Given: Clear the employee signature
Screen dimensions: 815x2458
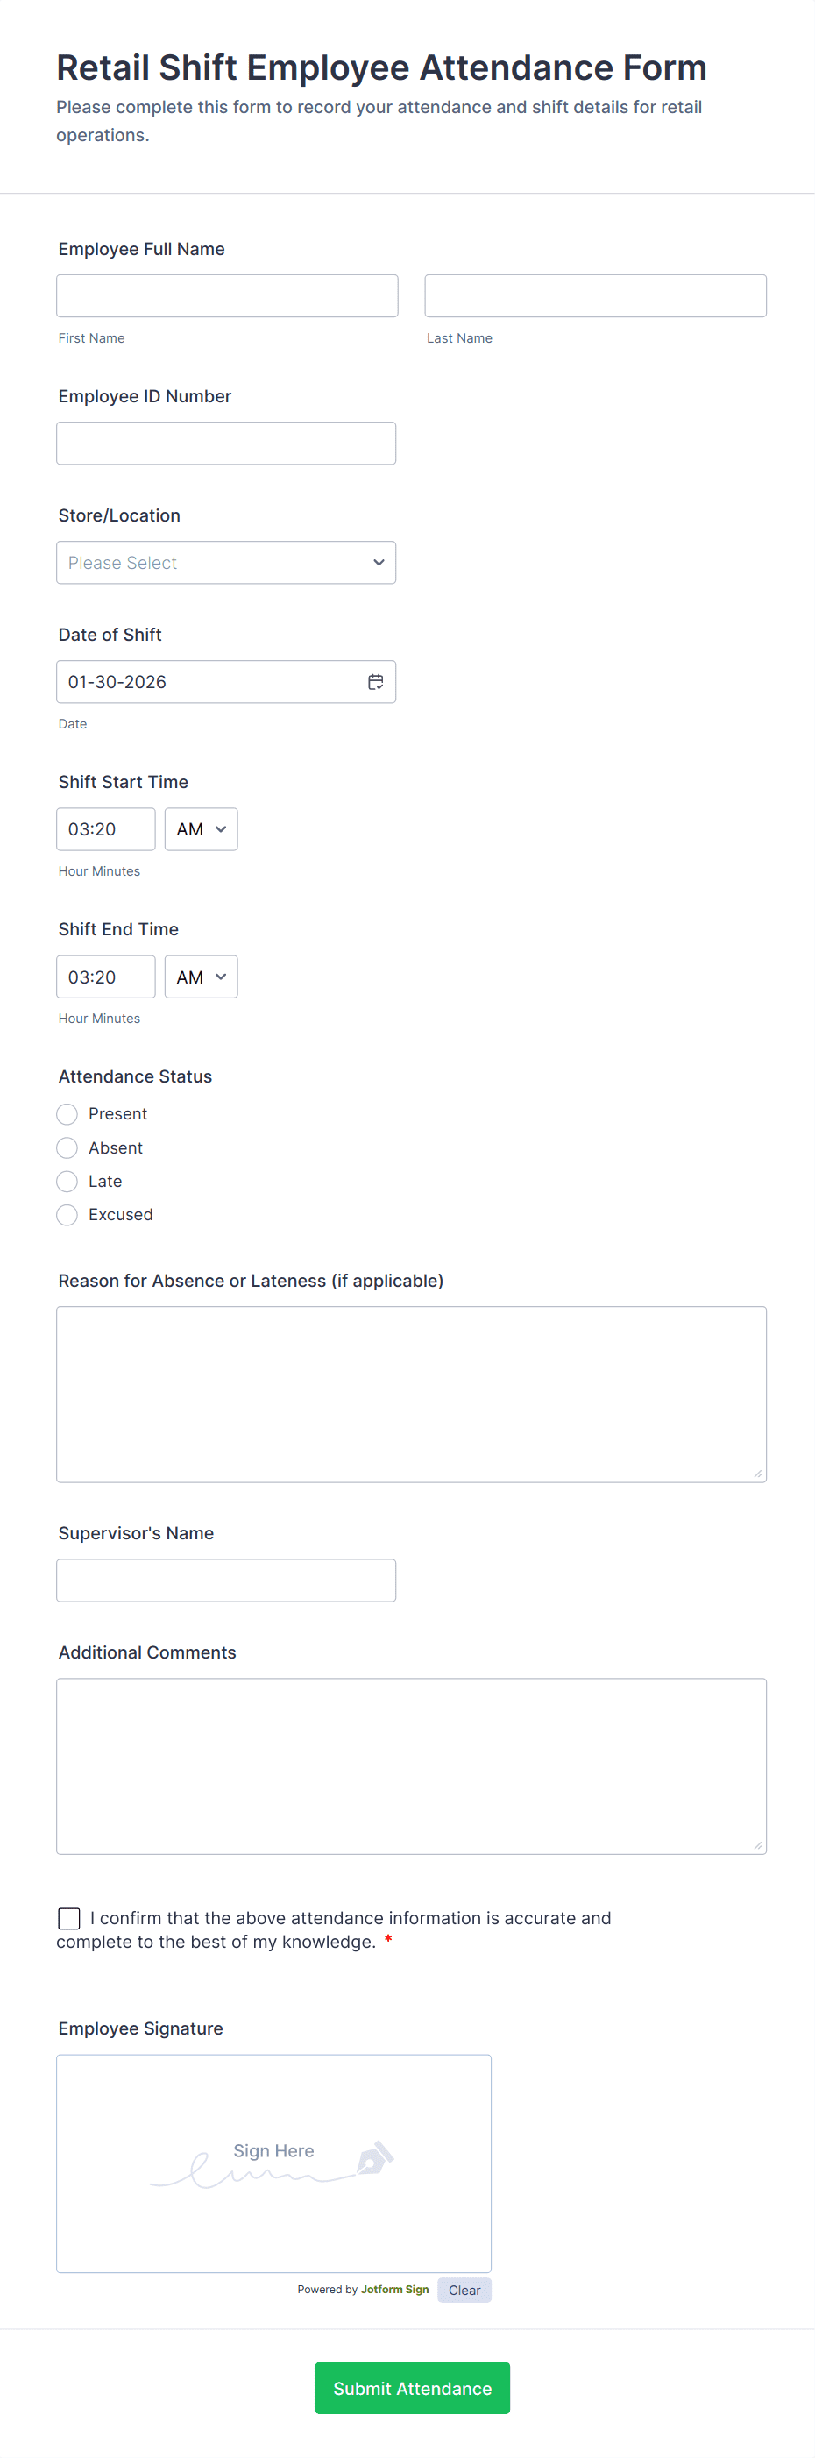Looking at the screenshot, I should [464, 2289].
